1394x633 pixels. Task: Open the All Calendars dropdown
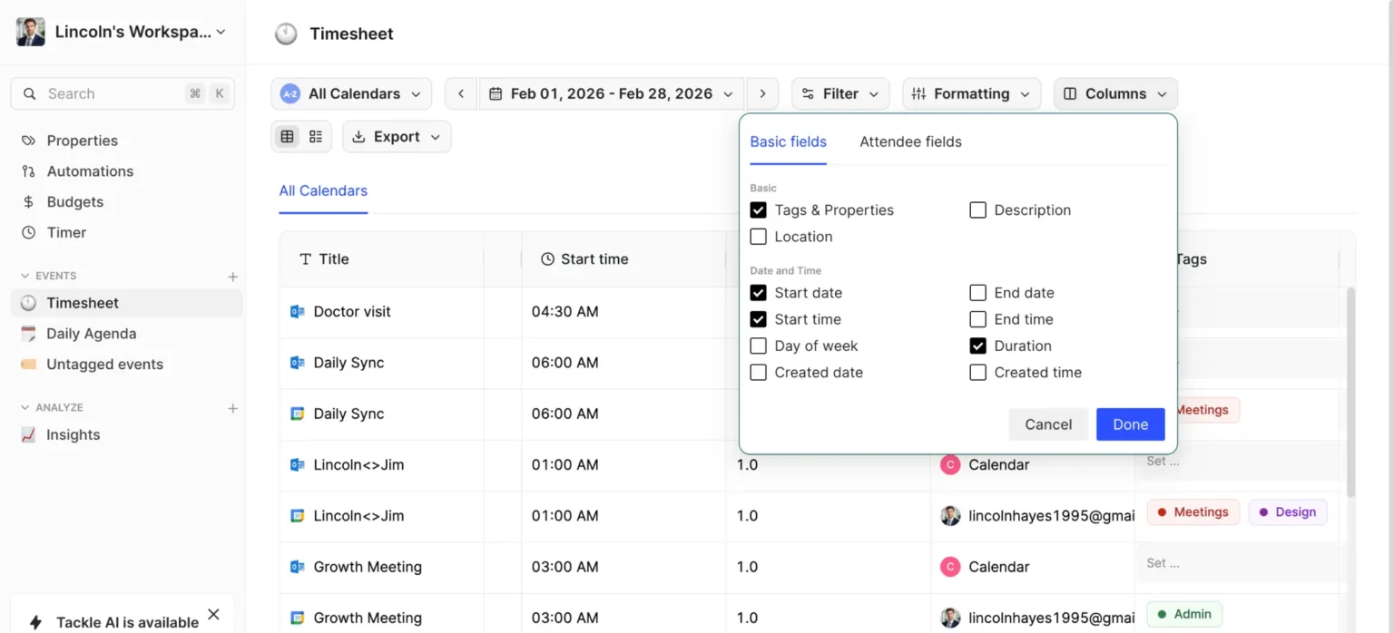[x=351, y=93]
